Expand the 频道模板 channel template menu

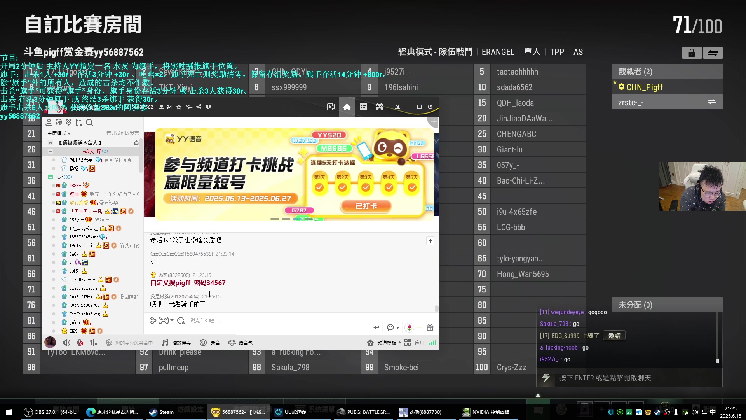click(384, 343)
